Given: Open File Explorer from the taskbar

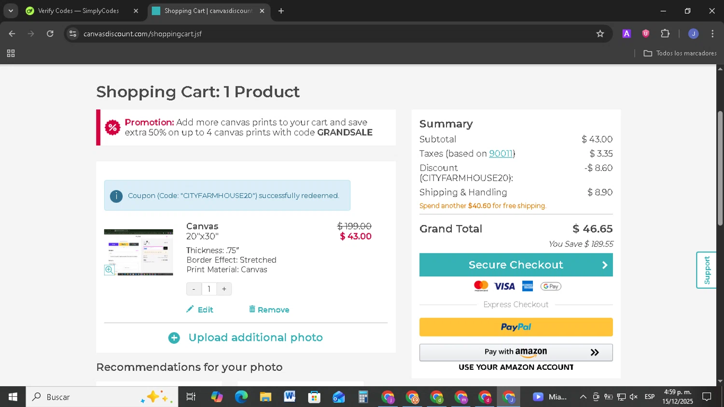Looking at the screenshot, I should click(x=265, y=397).
